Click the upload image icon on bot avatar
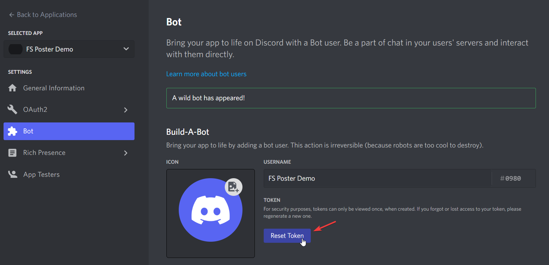Viewport: 549px width, 265px height. (x=234, y=187)
